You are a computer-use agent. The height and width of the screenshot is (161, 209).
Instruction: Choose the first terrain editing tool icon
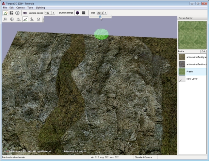click(5, 19)
